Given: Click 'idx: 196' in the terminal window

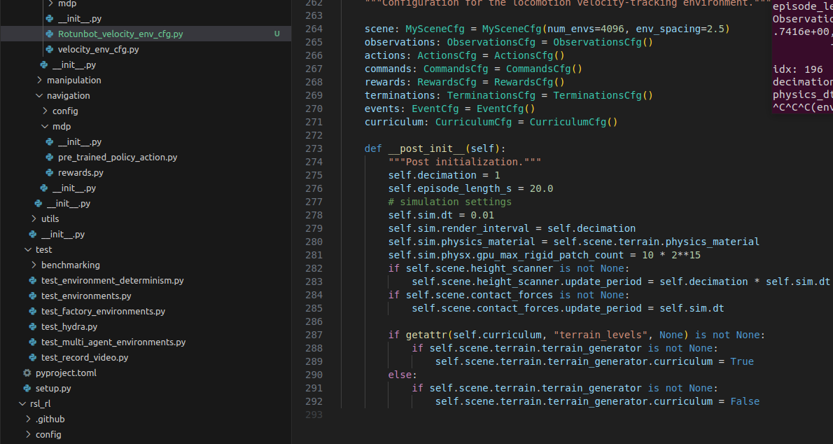Looking at the screenshot, I should (797, 69).
